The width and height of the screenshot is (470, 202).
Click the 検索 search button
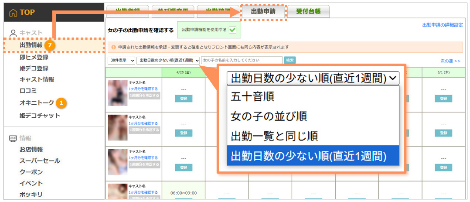(289, 60)
